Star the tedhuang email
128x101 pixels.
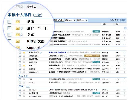124,96
